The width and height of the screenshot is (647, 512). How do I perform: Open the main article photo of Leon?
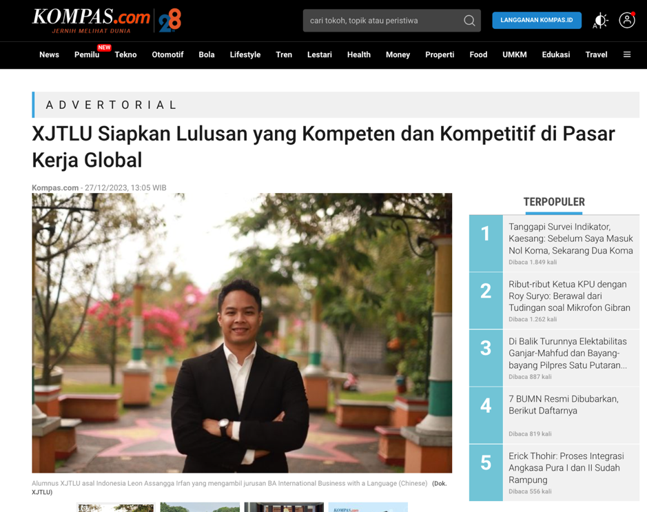[242, 333]
